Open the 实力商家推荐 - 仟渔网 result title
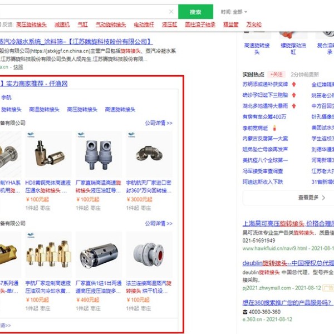Image resolution: width=334 pixels, height=334 pixels. 34,83
